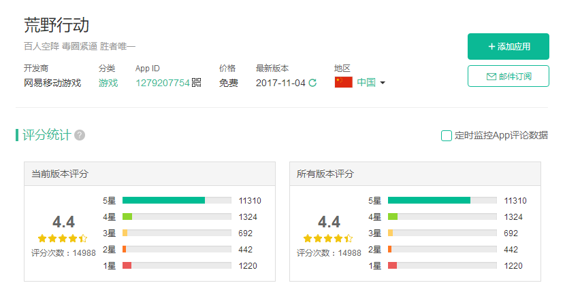Click the 添加应用 button
This screenshot has height=283, width=565.
tap(508, 46)
